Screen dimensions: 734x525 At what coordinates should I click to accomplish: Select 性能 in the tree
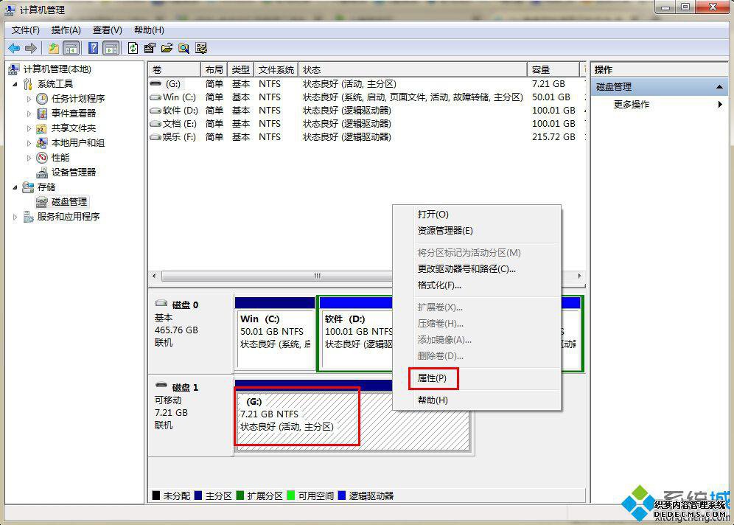tap(60, 157)
